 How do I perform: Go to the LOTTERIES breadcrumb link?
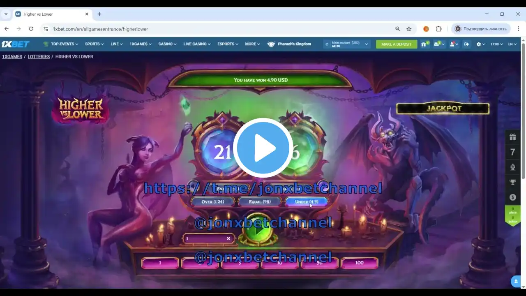(39, 57)
